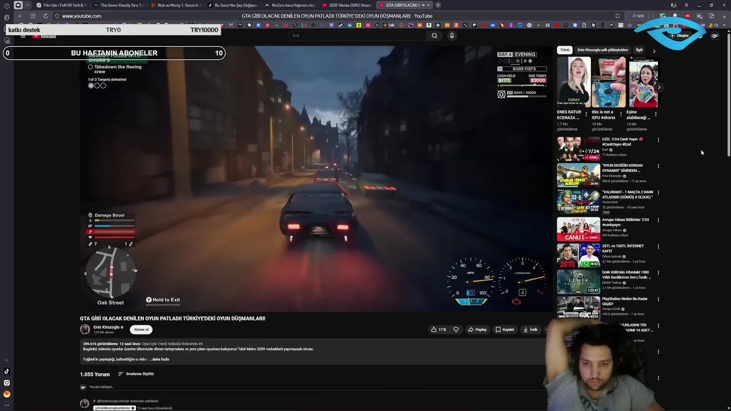
Task: Like the video (17 B thumbs up)
Action: [x=439, y=329]
